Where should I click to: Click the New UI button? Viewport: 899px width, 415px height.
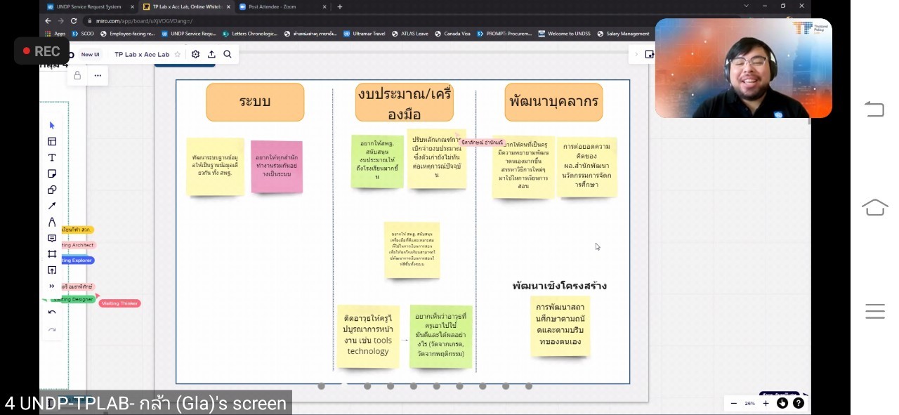pyautogui.click(x=90, y=54)
